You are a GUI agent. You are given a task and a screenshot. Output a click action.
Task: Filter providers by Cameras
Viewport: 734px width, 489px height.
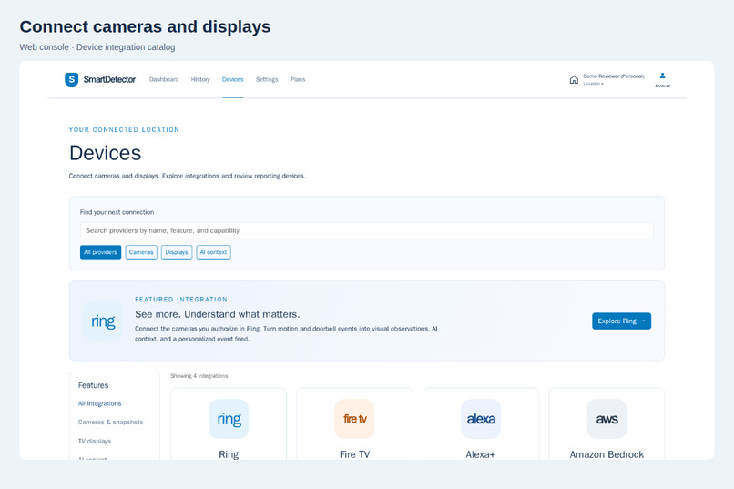[x=141, y=252]
